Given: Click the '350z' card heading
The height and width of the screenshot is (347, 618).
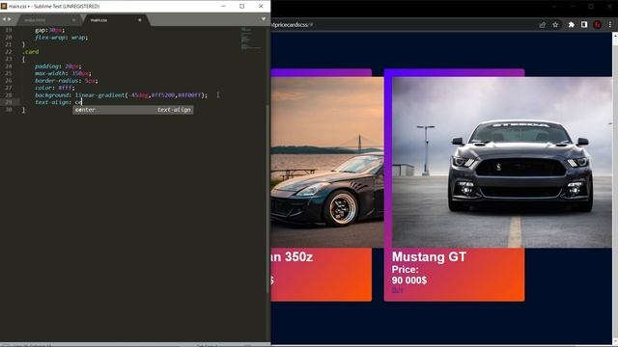Looking at the screenshot, I should coord(292,257).
